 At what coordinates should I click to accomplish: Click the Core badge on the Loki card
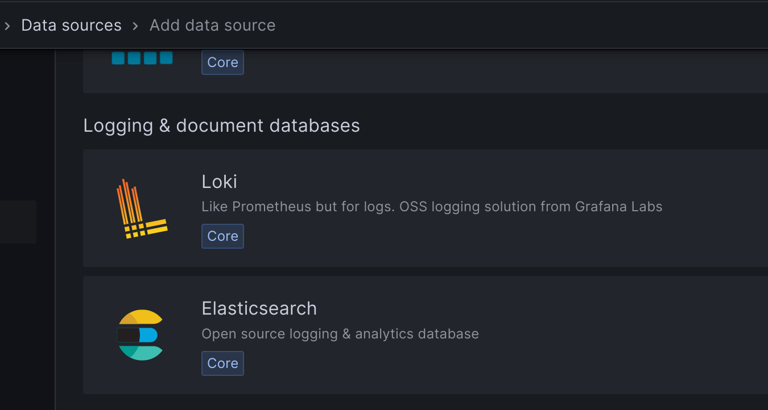tap(222, 236)
